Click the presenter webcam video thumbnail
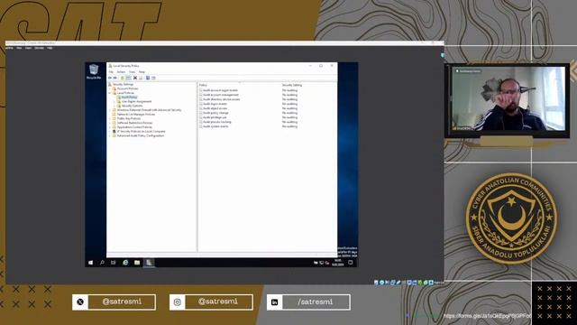Image resolution: width=577 pixels, height=325 pixels. click(508, 98)
